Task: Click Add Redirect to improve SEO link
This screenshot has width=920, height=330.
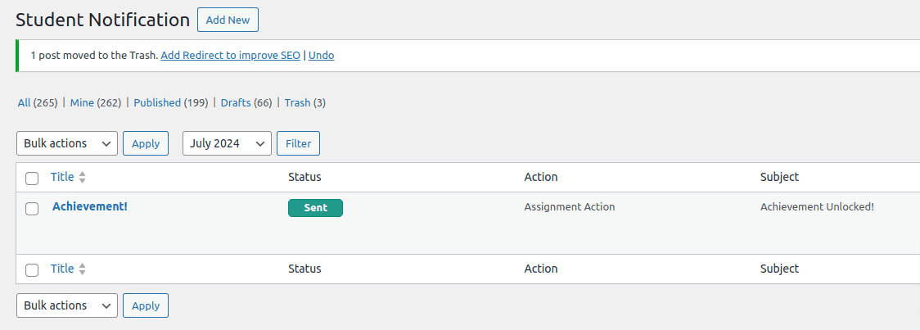Action: [231, 56]
